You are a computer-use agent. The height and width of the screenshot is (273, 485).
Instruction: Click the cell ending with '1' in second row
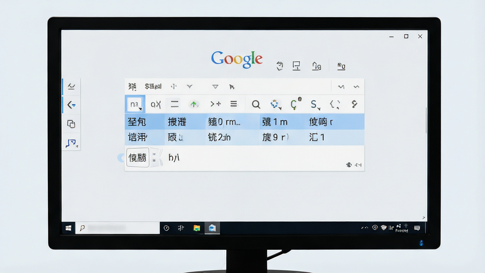[x=334, y=137]
